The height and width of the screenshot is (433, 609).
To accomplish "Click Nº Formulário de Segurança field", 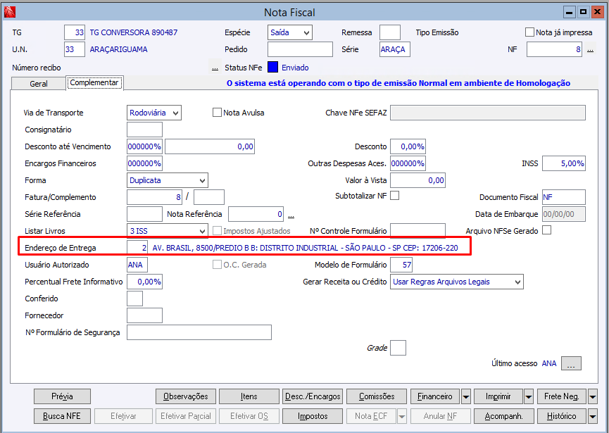I will 199,333.
